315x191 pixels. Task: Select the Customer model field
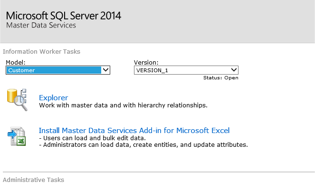(54, 70)
